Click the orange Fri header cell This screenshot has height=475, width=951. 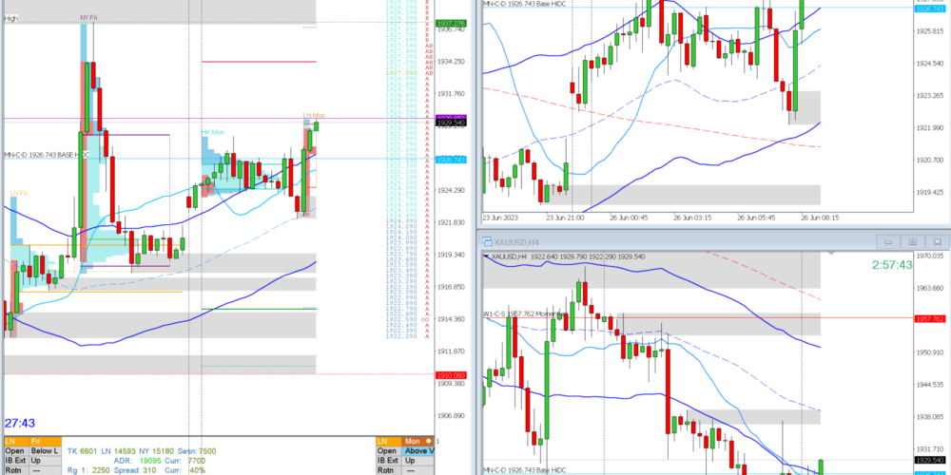coord(45,442)
